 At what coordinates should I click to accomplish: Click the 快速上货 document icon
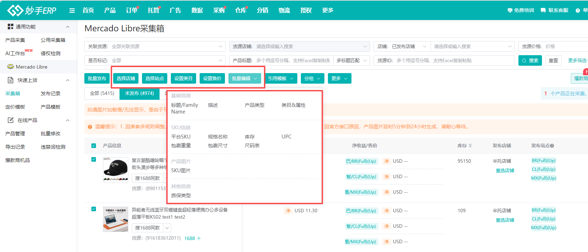pyautogui.click(x=11, y=80)
